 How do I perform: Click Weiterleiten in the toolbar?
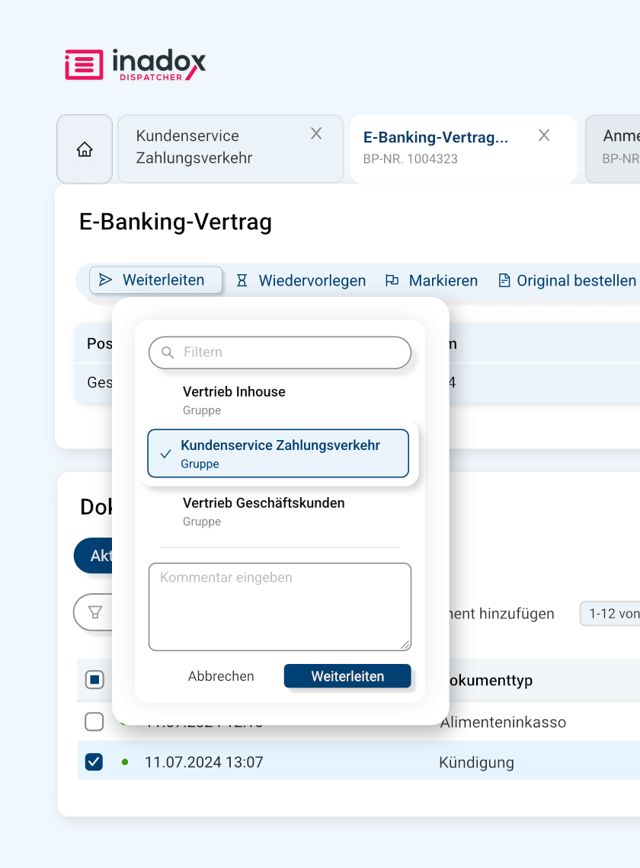tap(155, 280)
